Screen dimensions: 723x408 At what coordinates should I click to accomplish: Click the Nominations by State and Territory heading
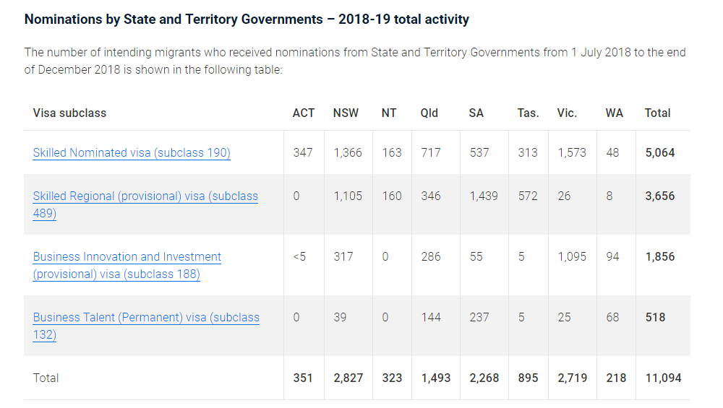coord(247,19)
